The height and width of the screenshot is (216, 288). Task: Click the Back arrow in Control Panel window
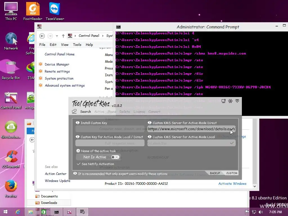(x=42, y=36)
